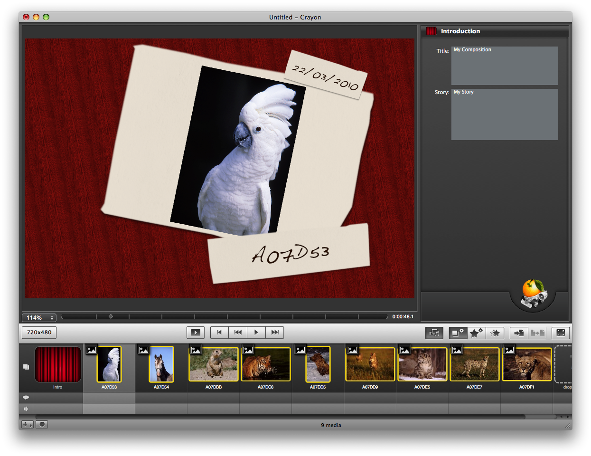Click the transitions star icon
591x456 pixels.
(495, 333)
